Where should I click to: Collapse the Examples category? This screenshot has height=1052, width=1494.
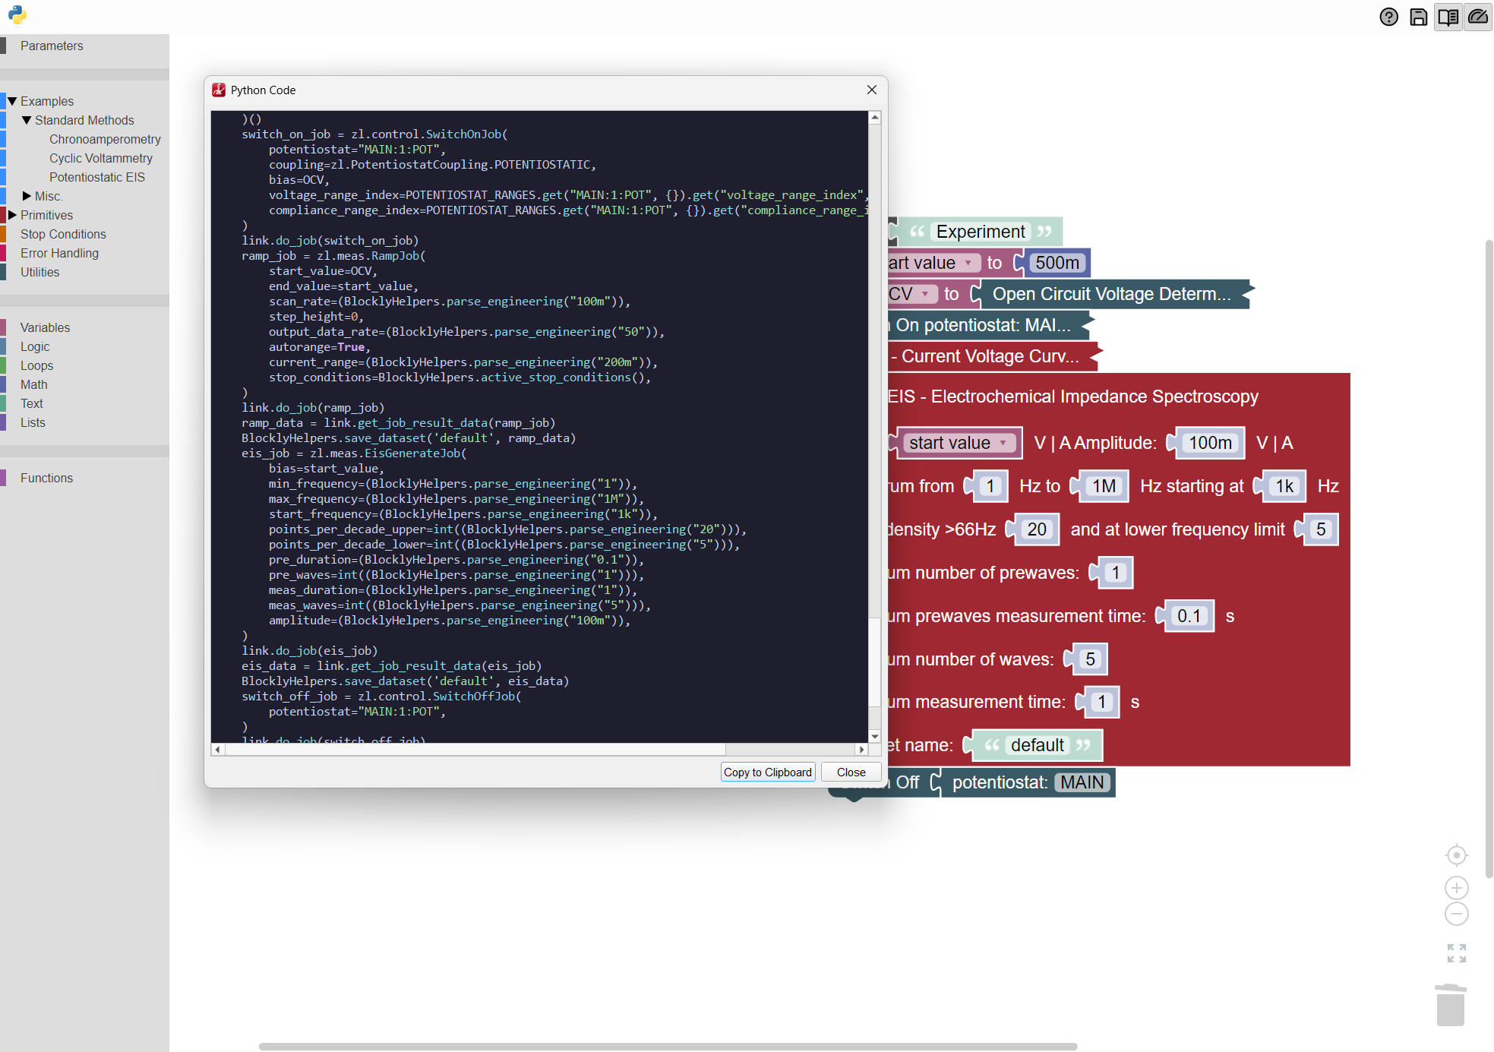(12, 101)
